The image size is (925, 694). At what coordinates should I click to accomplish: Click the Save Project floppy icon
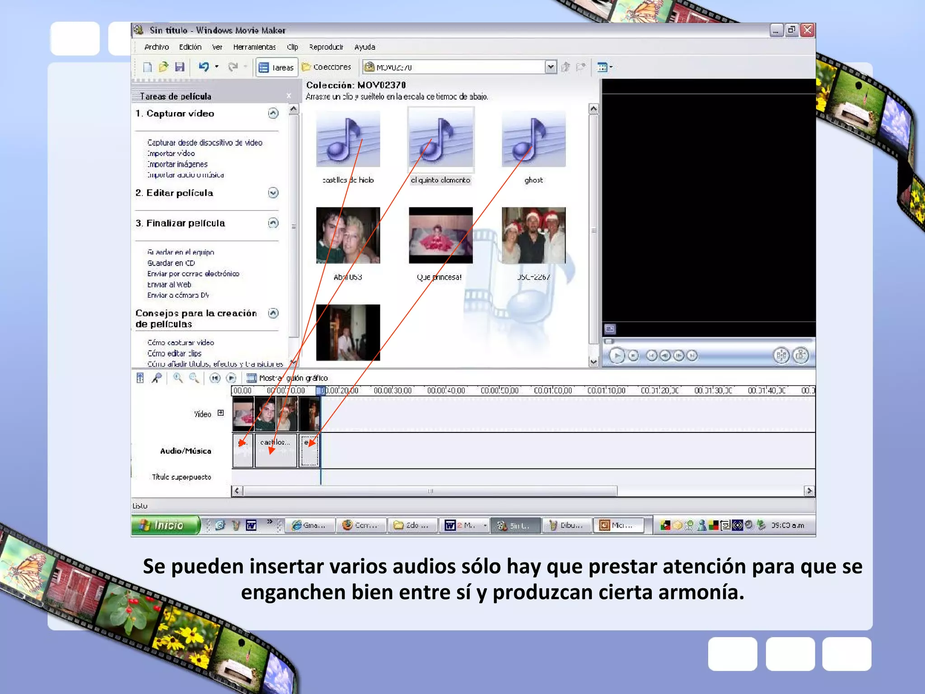point(179,67)
